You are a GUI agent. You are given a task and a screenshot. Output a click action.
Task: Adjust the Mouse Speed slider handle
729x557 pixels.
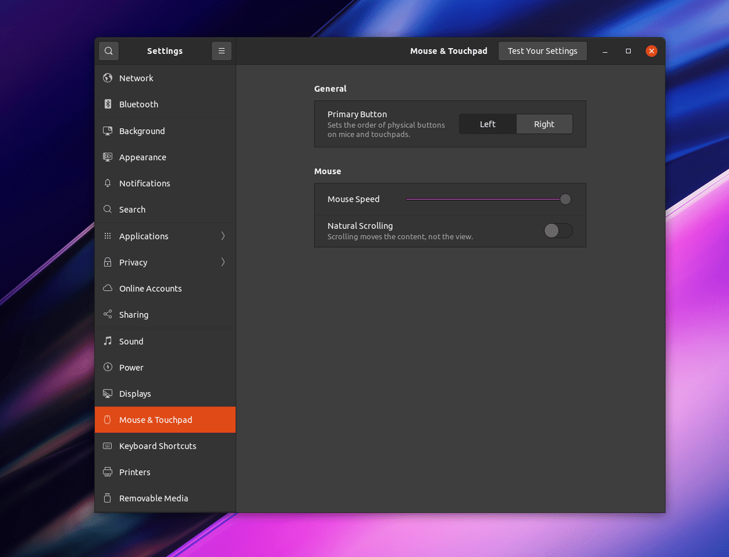coord(565,198)
